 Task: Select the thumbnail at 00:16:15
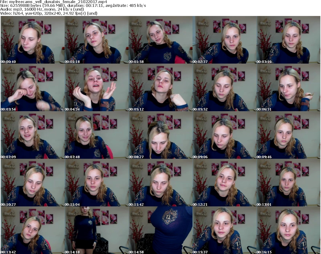288,230
